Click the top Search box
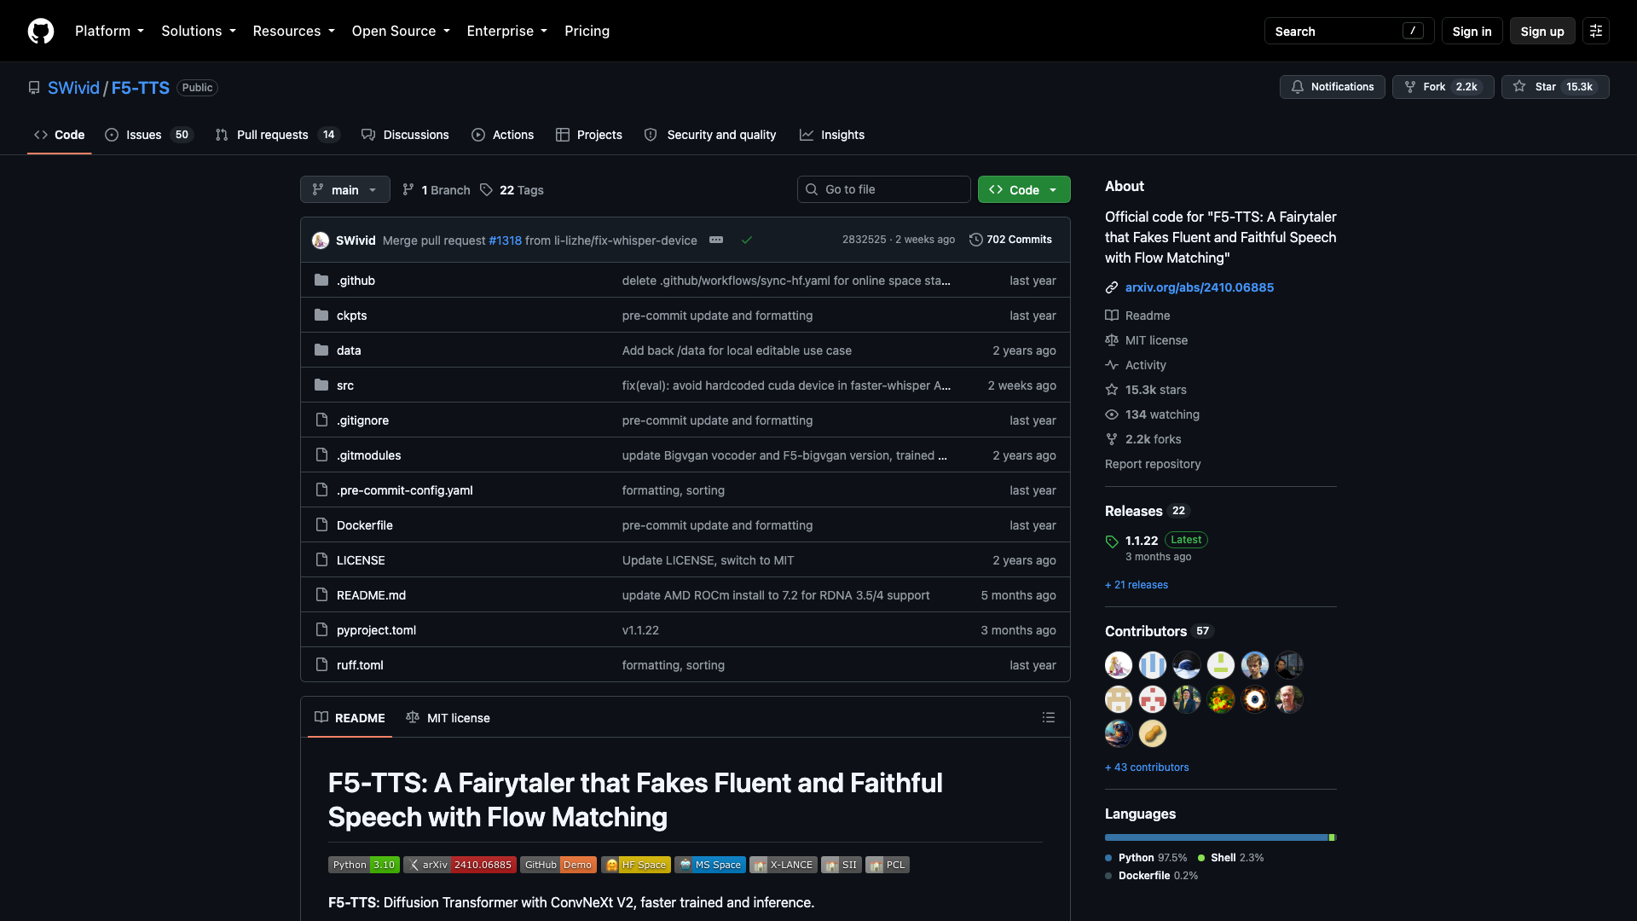The height and width of the screenshot is (921, 1637). (1349, 31)
